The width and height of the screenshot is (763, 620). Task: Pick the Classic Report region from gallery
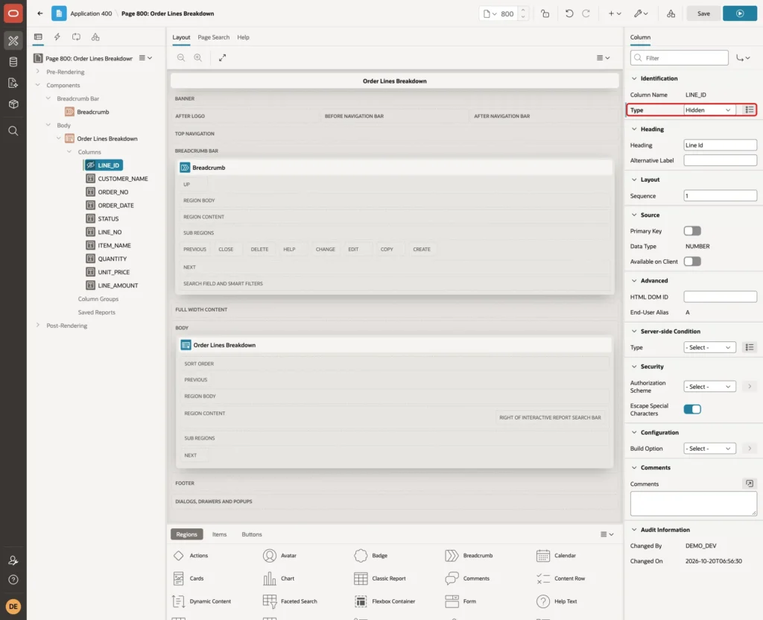[x=380, y=578]
